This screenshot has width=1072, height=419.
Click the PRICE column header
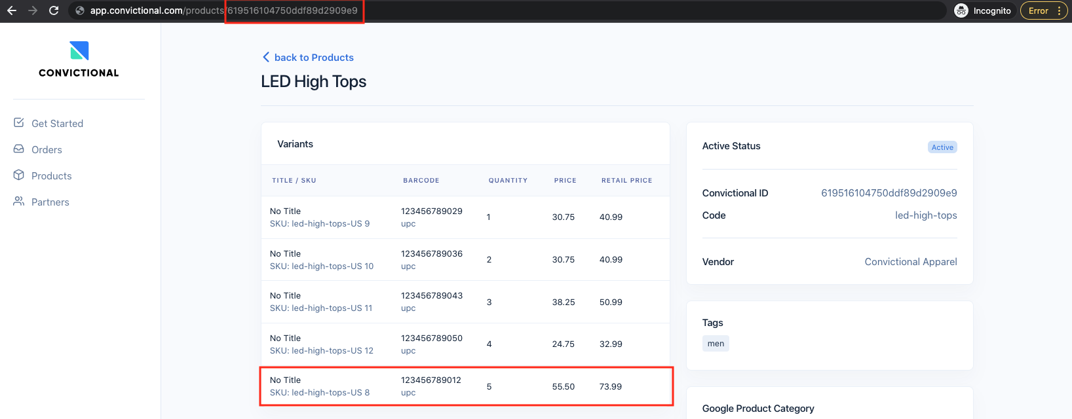565,181
